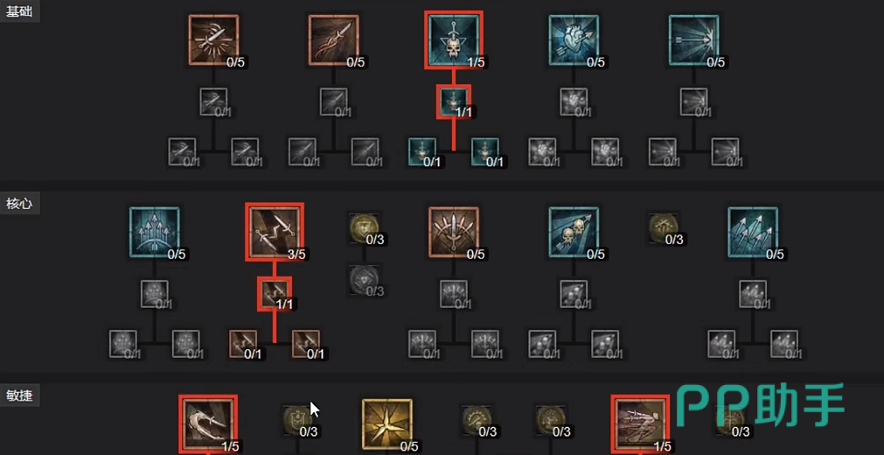Click the diagonal arrows skill at right of 核心
This screenshot has height=455, width=884.
(x=753, y=232)
